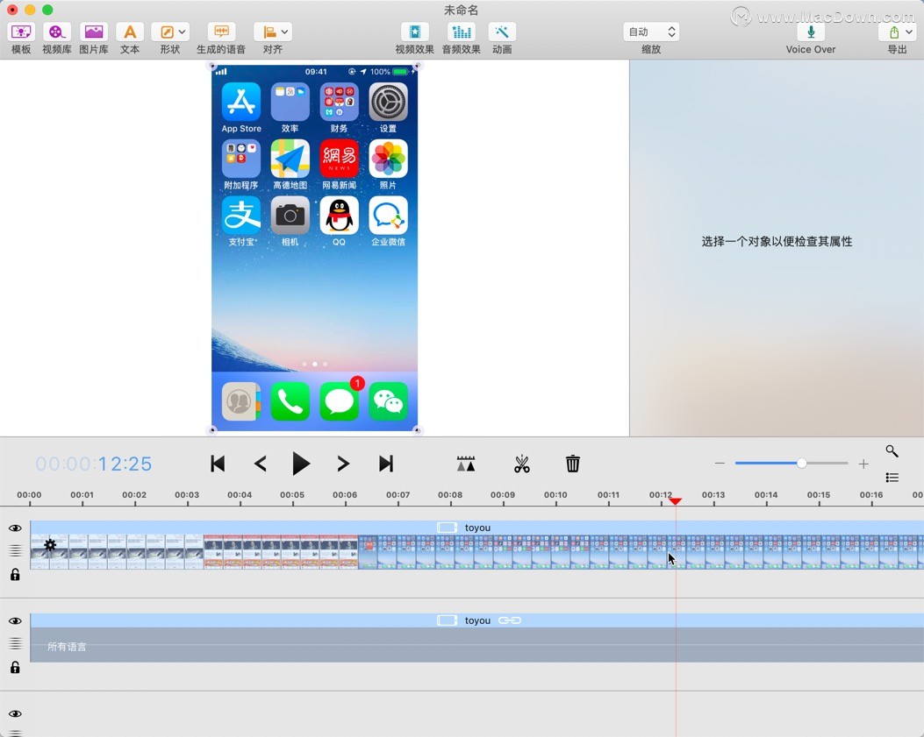Click the gear icon on the first clip
Image resolution: width=924 pixels, height=737 pixels.
50,545
